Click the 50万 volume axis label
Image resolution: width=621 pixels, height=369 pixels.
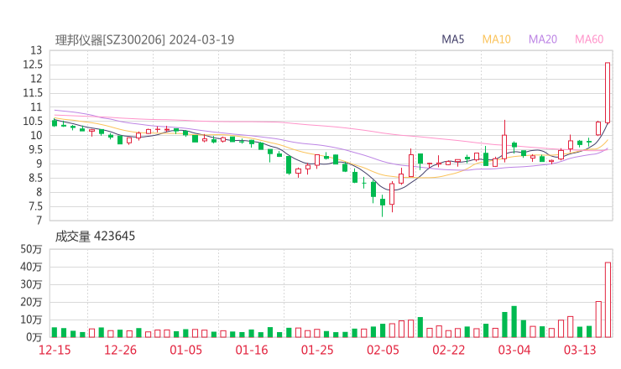(x=31, y=249)
